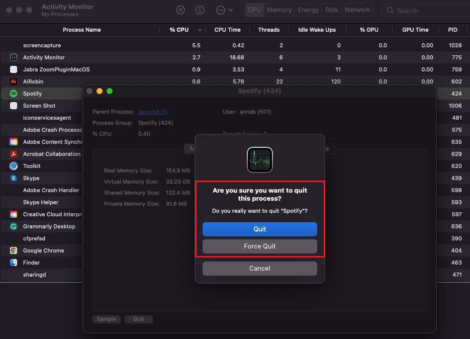Screen dimensions: 470x339
Task: Select the Acrobat Collaboration icon
Action: pyautogui.click(x=14, y=154)
